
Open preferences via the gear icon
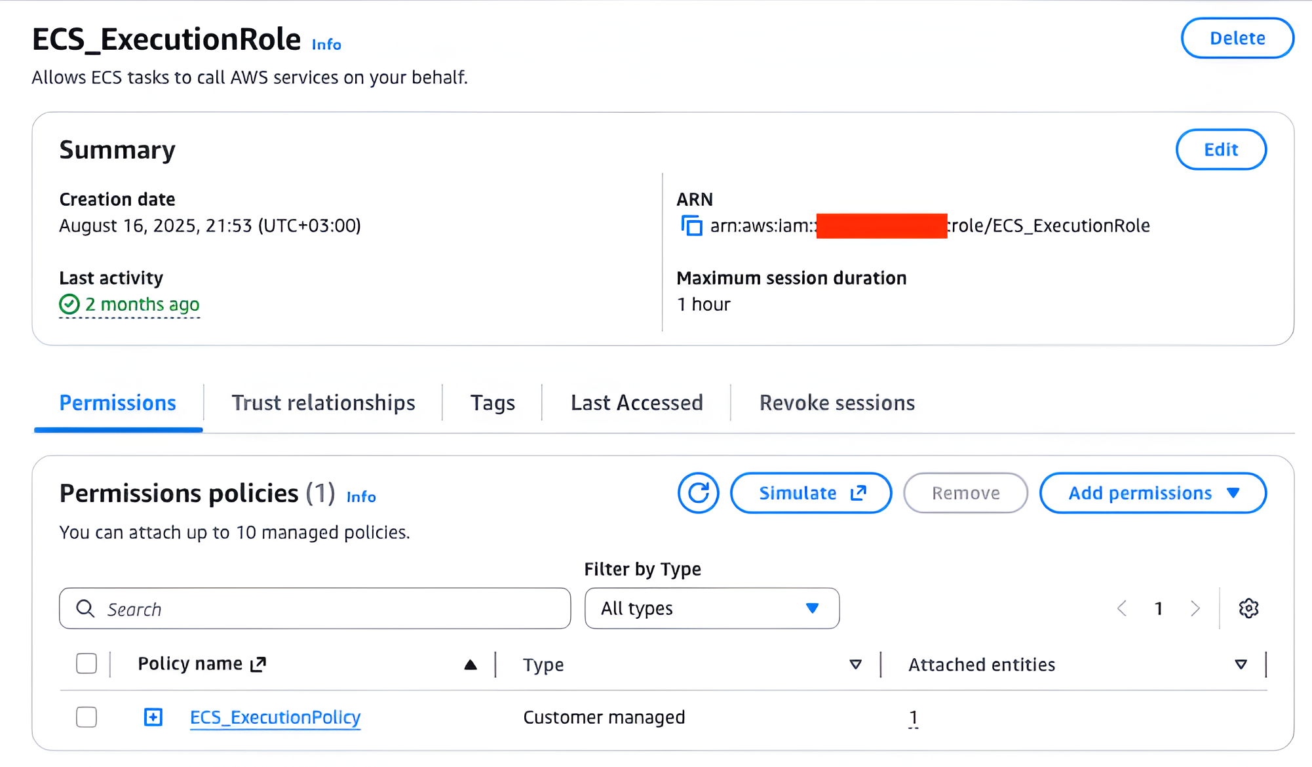(x=1249, y=608)
